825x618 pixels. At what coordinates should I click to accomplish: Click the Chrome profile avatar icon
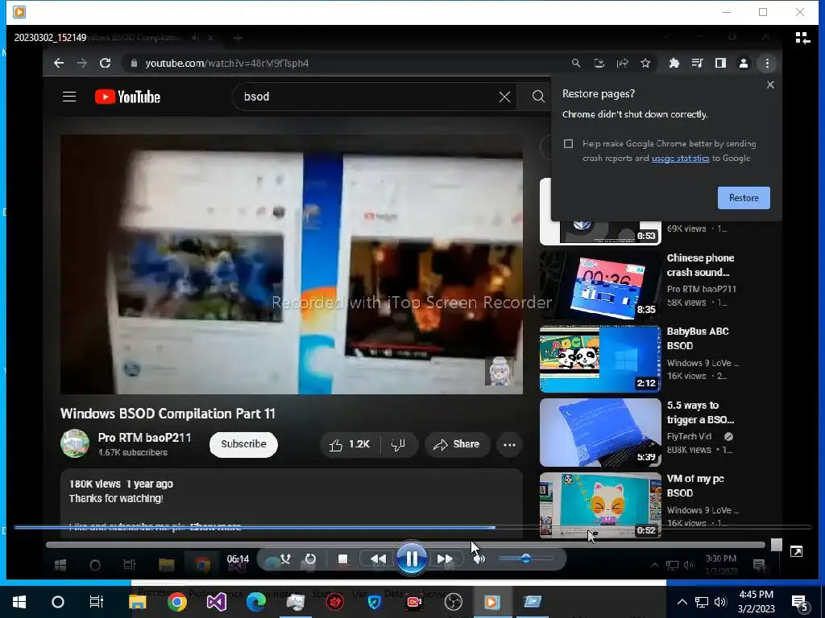744,63
